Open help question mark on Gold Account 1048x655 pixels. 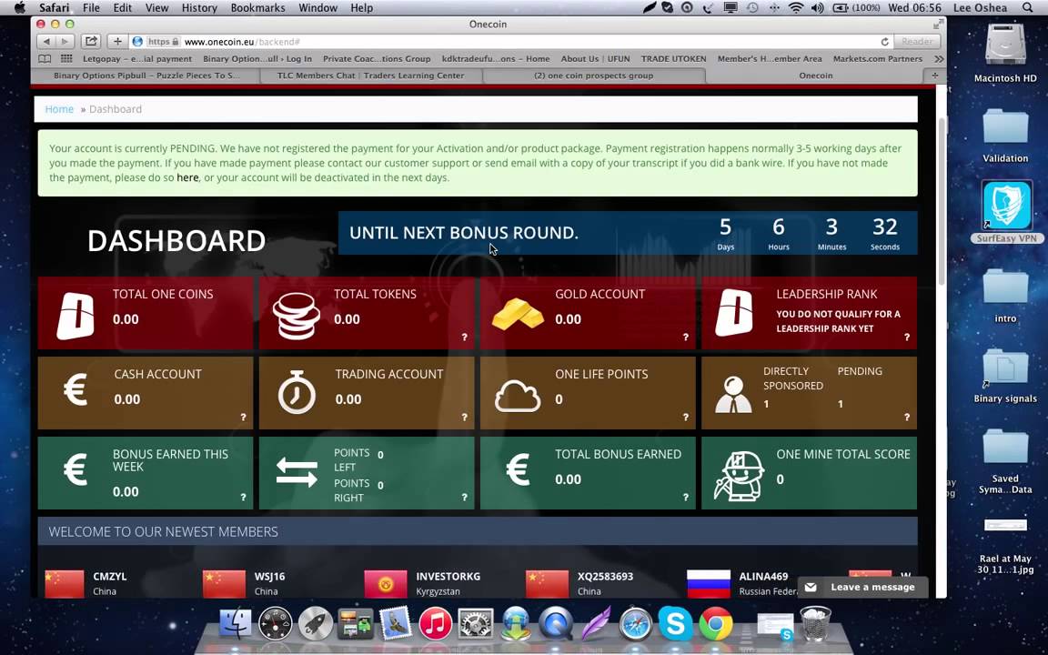(x=686, y=337)
